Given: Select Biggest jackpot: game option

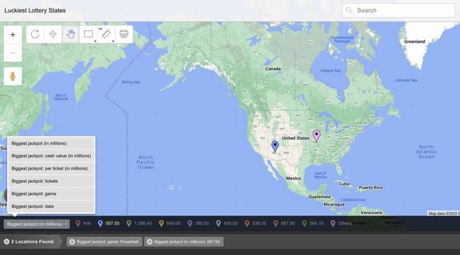Looking at the screenshot, I should pyautogui.click(x=51, y=194).
